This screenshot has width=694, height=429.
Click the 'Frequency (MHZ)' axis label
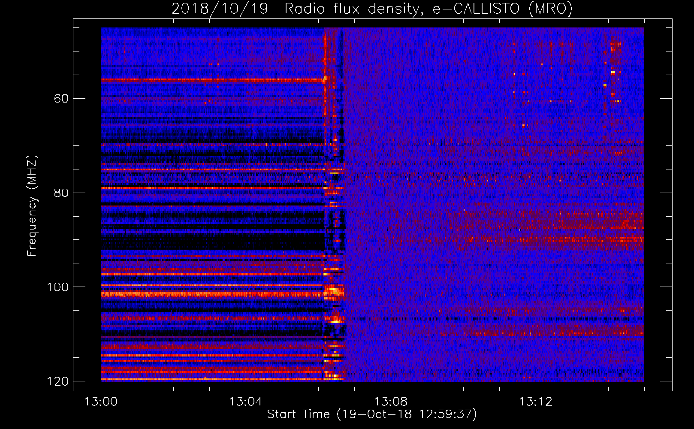(32, 206)
